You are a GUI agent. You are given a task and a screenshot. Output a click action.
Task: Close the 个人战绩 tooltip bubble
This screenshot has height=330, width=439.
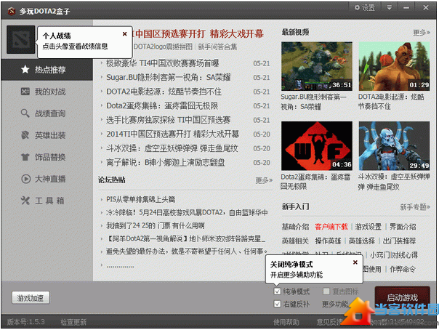[124, 34]
